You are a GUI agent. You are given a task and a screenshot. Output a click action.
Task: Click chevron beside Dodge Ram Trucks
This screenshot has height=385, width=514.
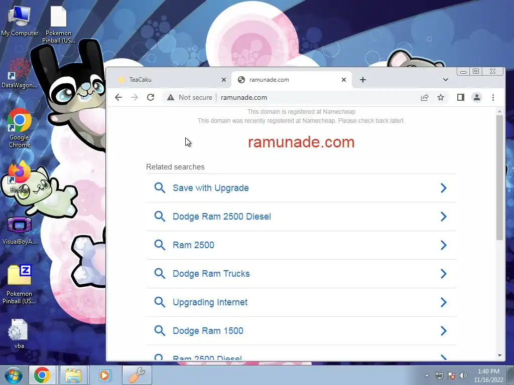(x=444, y=273)
